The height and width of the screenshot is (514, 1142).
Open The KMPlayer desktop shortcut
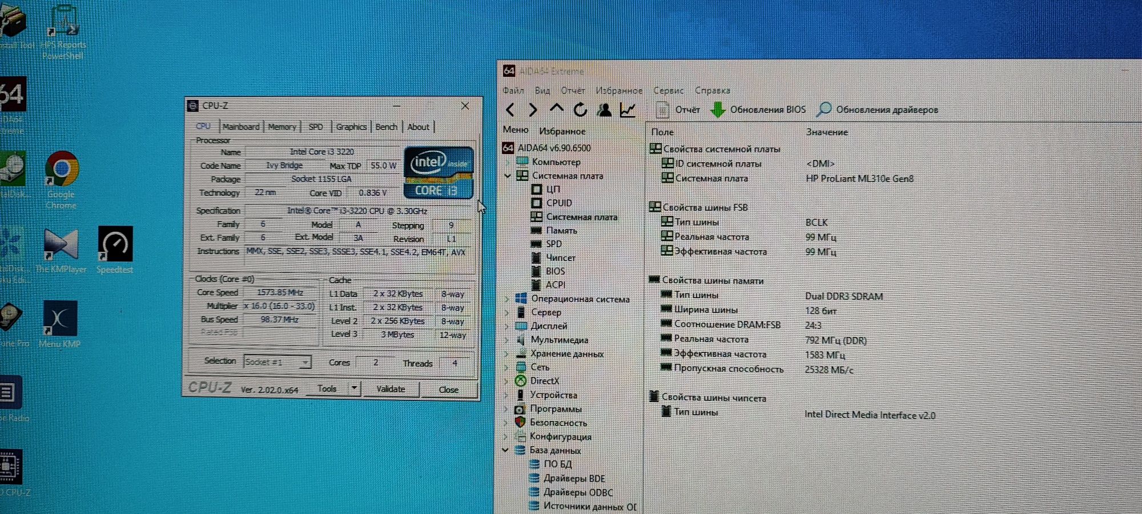pyautogui.click(x=61, y=251)
